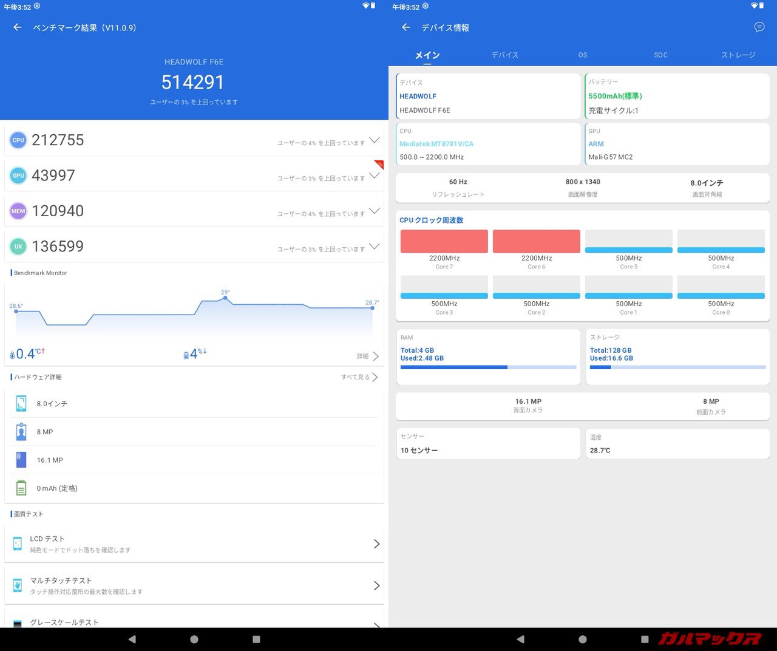Image resolution: width=777 pixels, height=651 pixels.
Task: Open 詳細 for benchmark monitor
Action: (x=368, y=356)
